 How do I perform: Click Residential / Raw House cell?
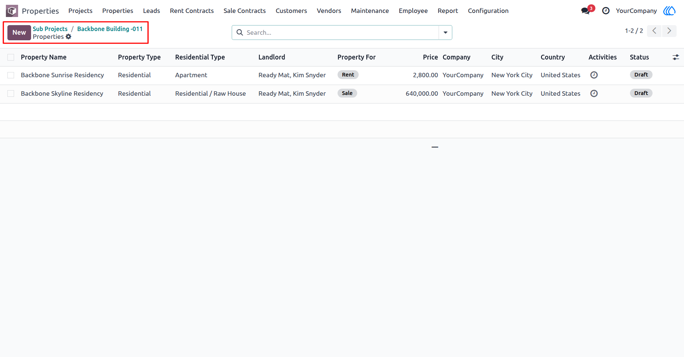click(210, 93)
